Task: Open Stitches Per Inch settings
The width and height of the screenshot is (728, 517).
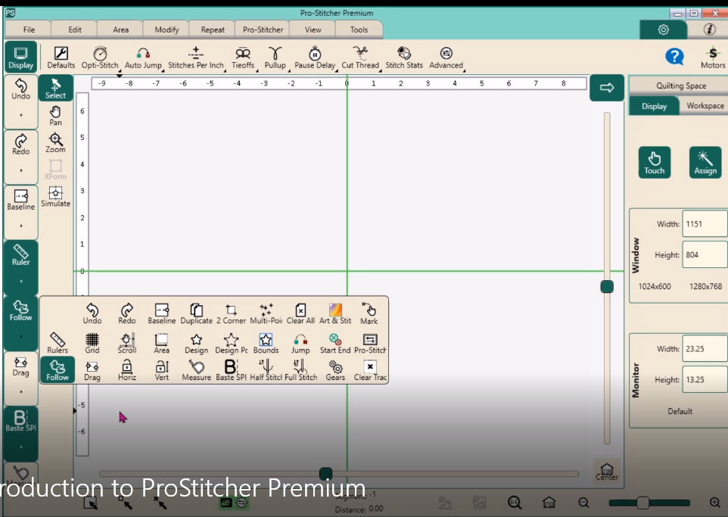Action: point(195,58)
